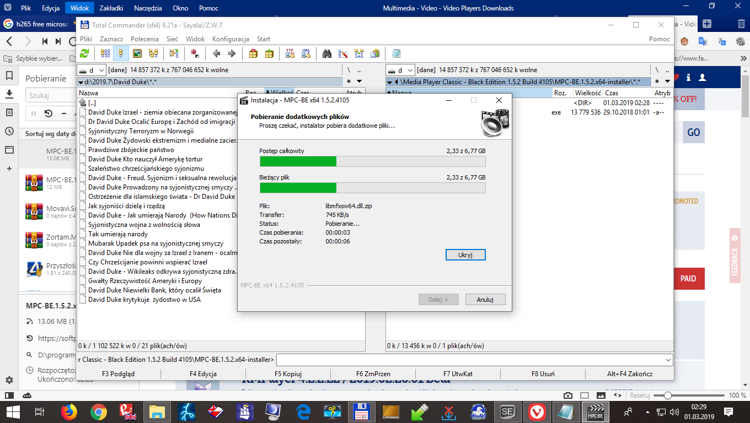Viewport: 750px width, 423px height.
Task: Open Windows notification center icon
Action: point(728,411)
